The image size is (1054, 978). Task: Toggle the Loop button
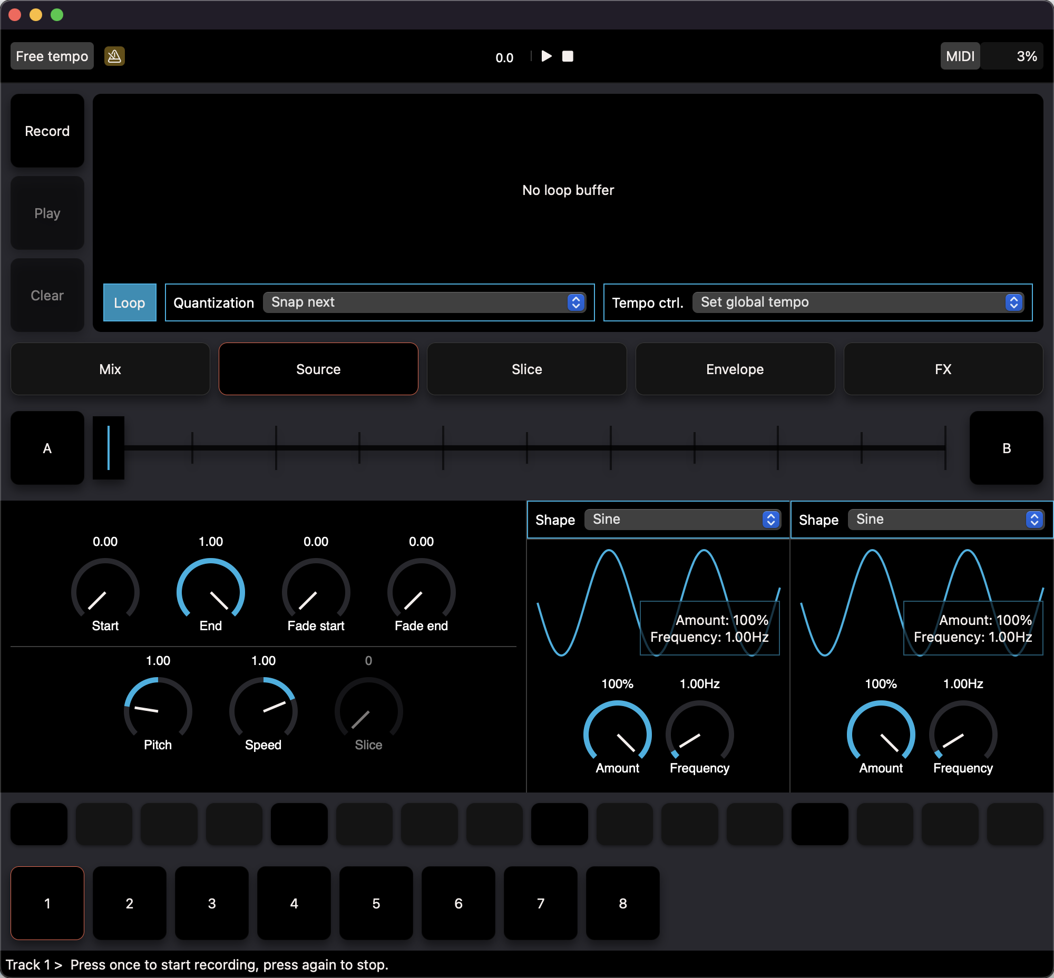(x=129, y=302)
